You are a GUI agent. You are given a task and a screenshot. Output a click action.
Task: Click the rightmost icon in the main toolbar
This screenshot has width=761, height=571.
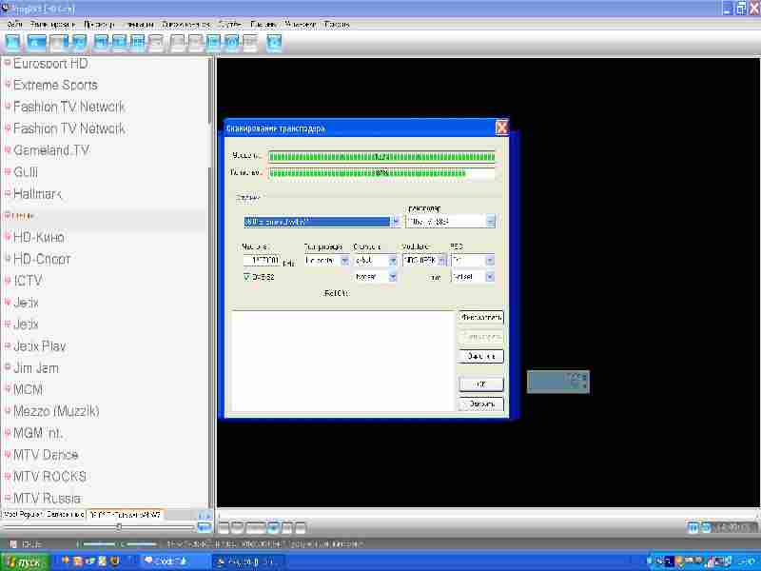pyautogui.click(x=274, y=42)
